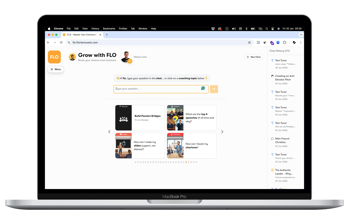
Task: Open the hamburger Menu button
Action: (x=56, y=69)
